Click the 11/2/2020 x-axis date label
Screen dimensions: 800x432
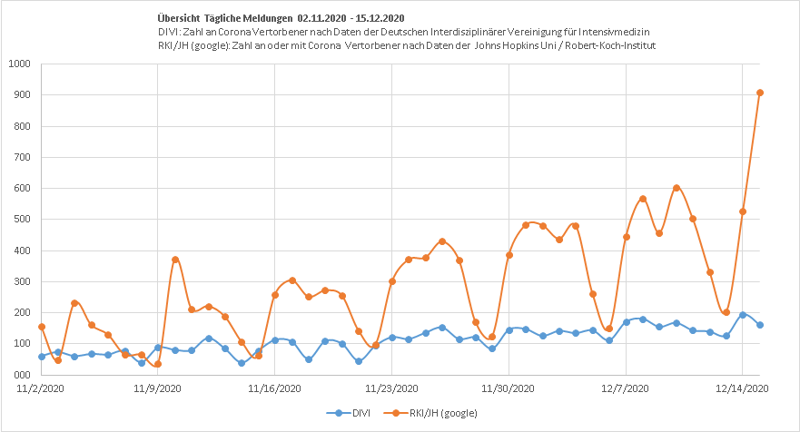pos(42,388)
